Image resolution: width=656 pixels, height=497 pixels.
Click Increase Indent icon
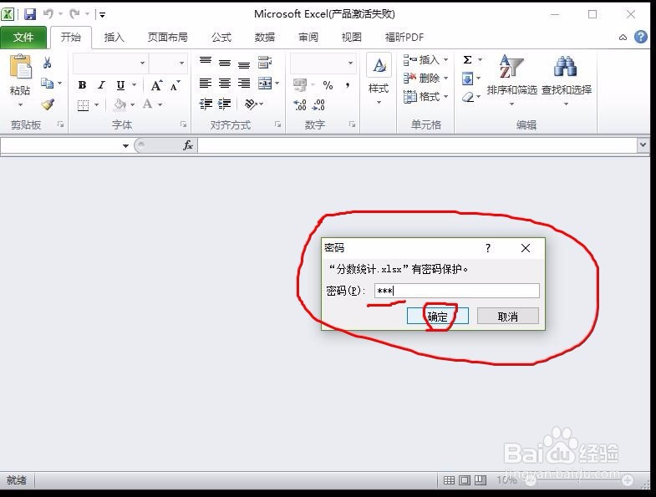[x=225, y=104]
